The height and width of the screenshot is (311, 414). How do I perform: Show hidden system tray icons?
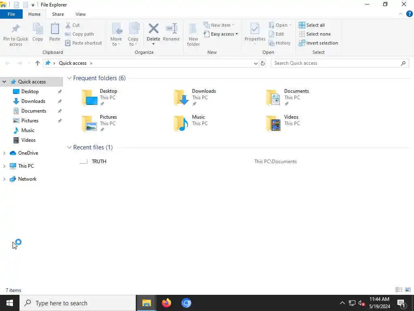(342, 303)
